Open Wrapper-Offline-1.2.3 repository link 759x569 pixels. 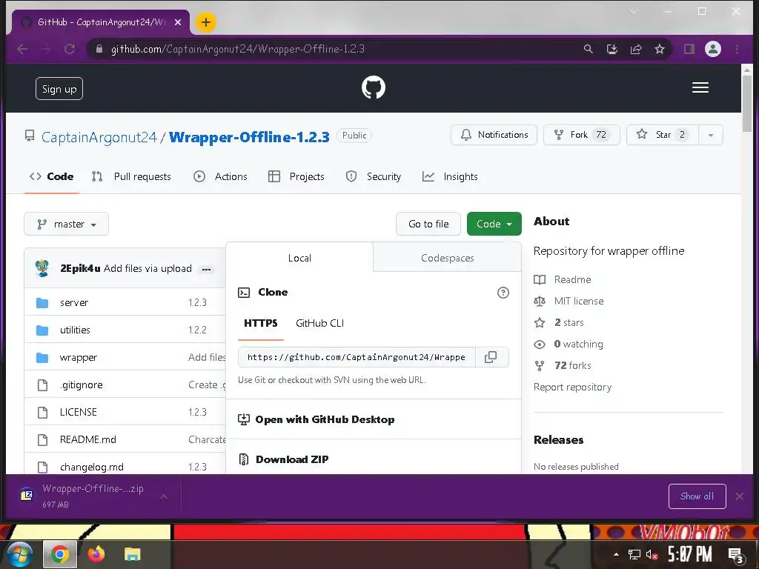tap(249, 137)
